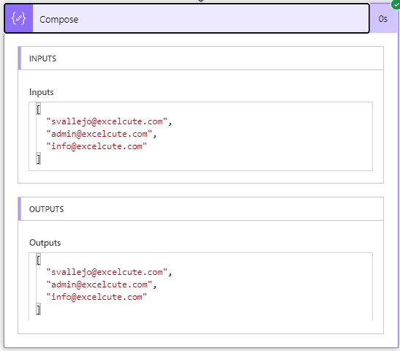Viewport: 400px width, 351px height.
Task: Select "svallejo@excelcute.com" in Inputs box
Action: click(x=107, y=121)
